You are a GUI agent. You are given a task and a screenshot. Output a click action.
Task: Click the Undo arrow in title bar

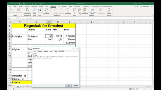(x=27, y=4)
